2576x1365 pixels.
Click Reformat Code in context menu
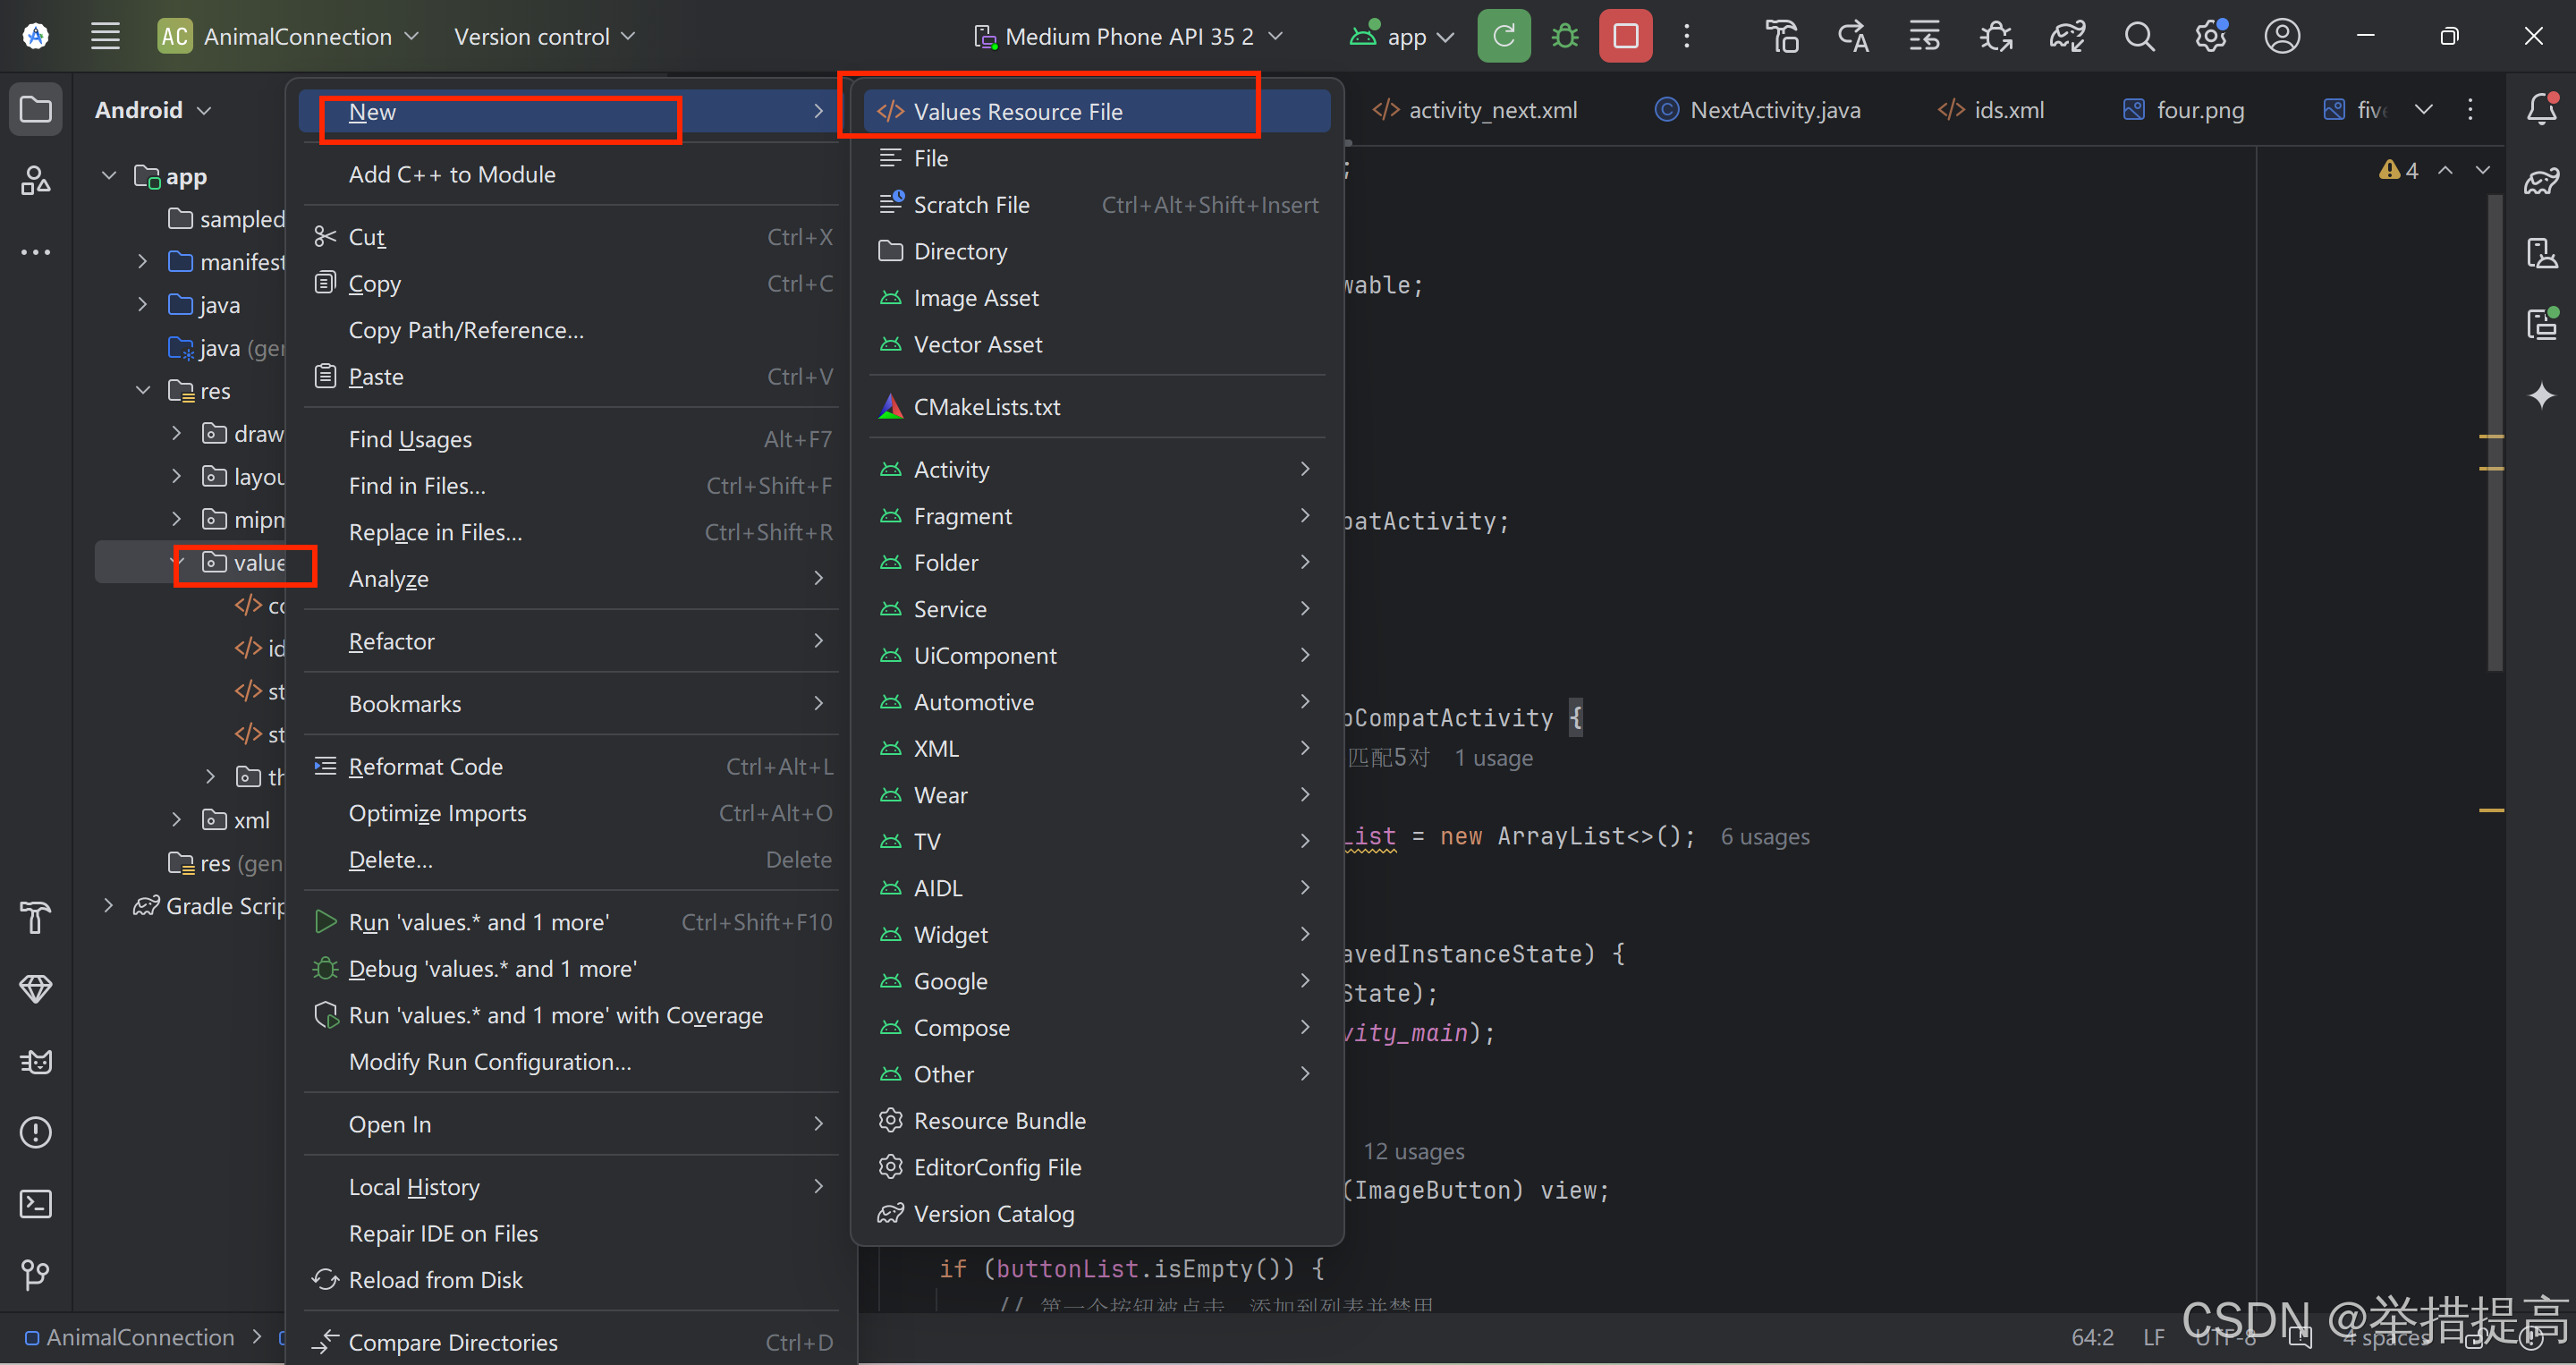pos(425,767)
